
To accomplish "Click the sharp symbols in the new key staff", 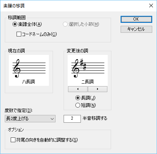I will (x=83, y=64).
